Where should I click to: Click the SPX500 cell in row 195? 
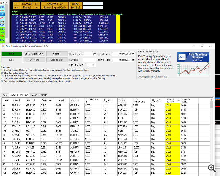(18, 131)
